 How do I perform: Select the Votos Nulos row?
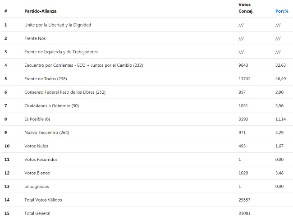pyautogui.click(x=147, y=146)
